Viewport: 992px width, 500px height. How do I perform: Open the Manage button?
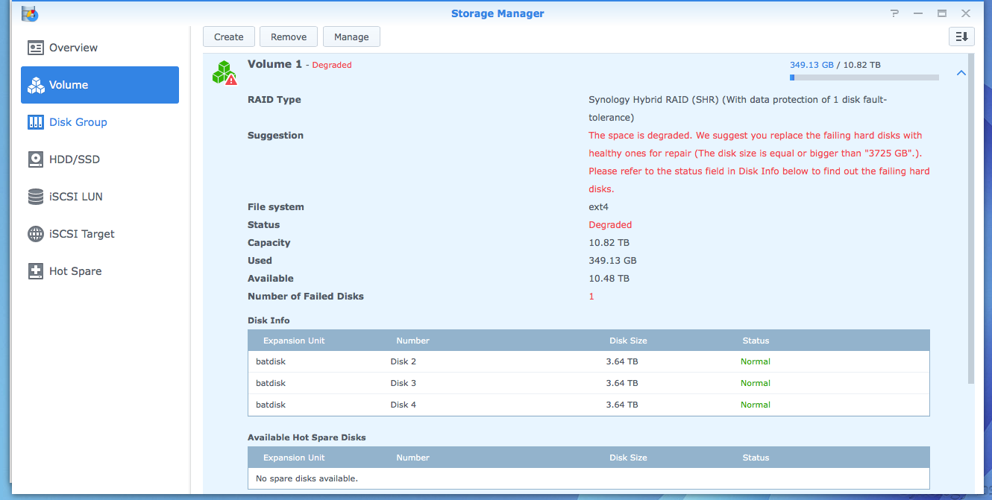[351, 37]
